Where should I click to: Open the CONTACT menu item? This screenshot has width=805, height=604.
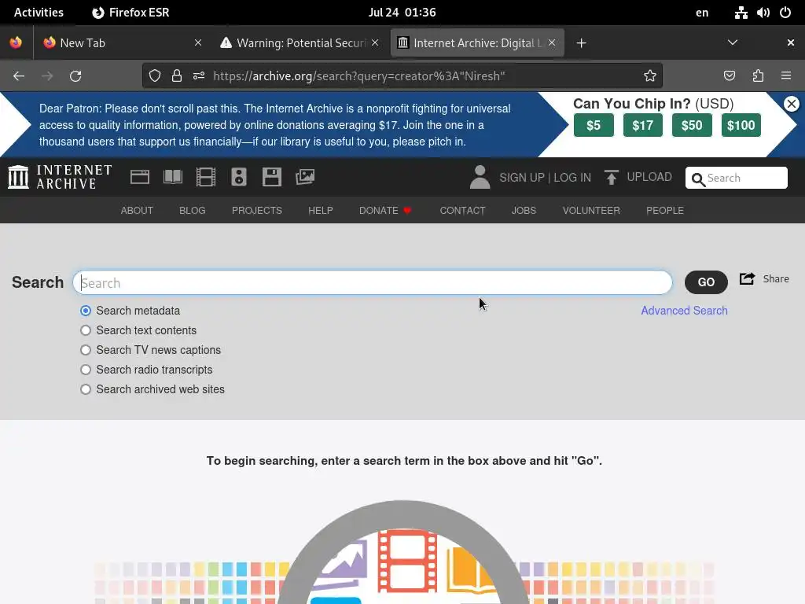tap(462, 211)
